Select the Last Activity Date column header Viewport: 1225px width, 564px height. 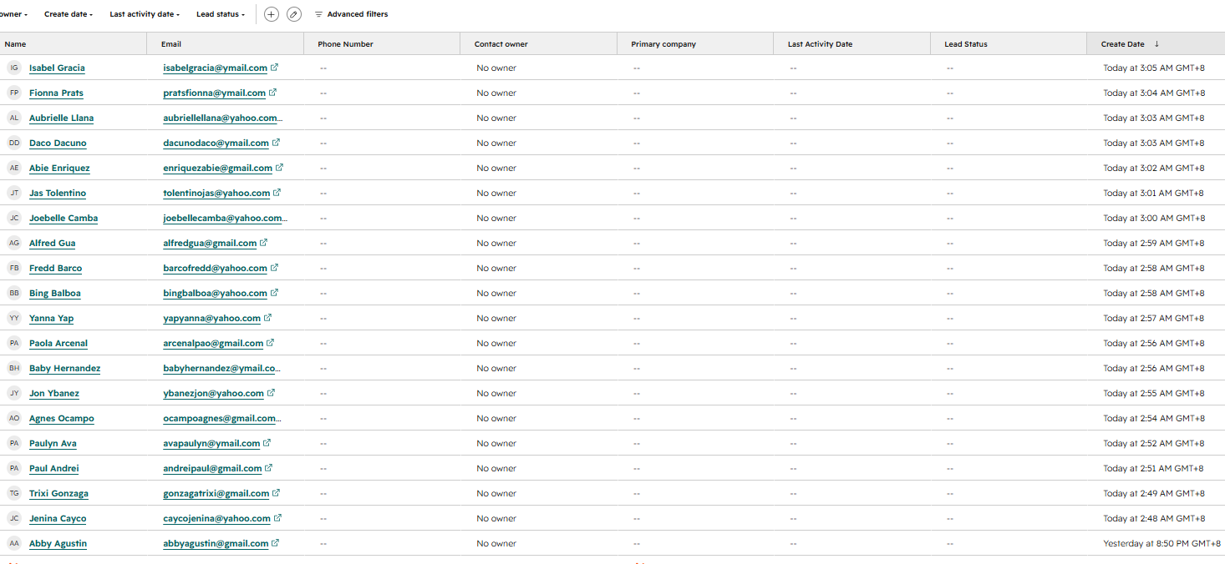(852, 44)
